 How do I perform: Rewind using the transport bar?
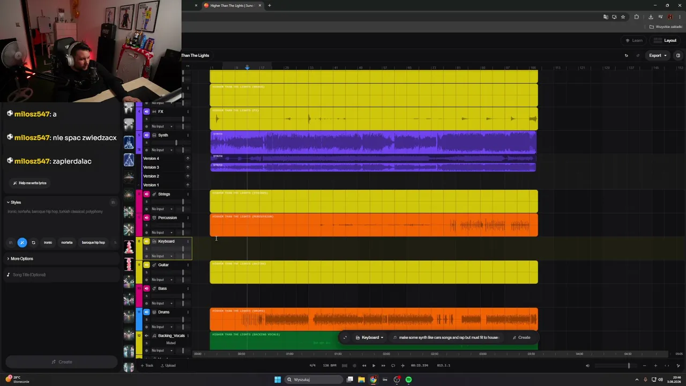[364, 366]
